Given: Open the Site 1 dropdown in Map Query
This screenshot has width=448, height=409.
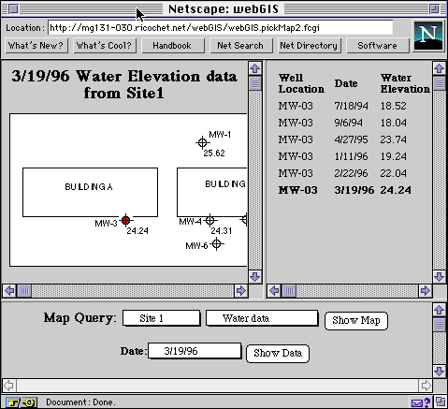Looking at the screenshot, I should tap(161, 318).
